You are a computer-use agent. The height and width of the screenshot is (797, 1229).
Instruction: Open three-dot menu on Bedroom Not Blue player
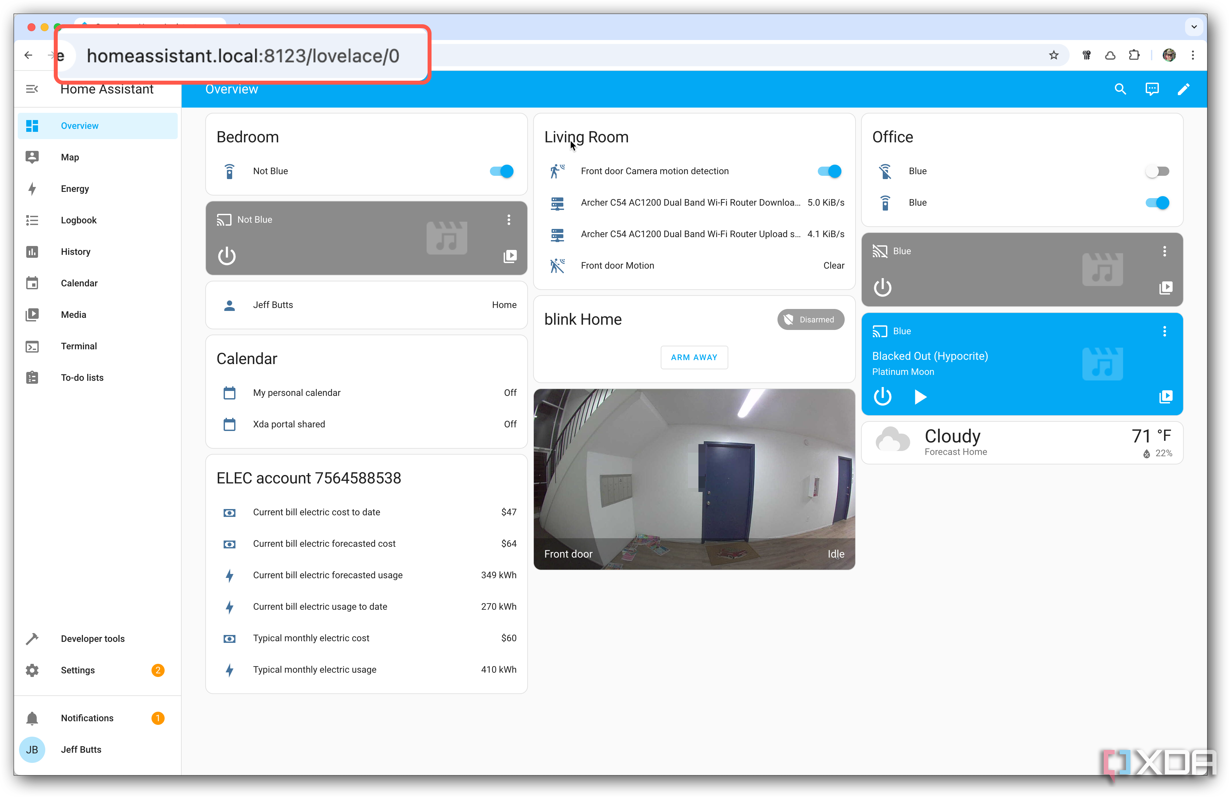[x=509, y=219]
